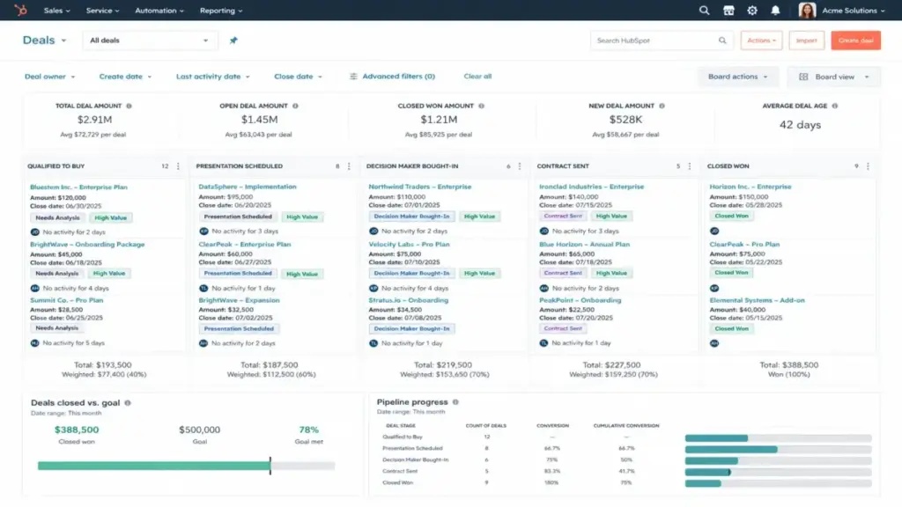Open the search magnifier in top bar
Image resolution: width=902 pixels, height=507 pixels.
(704, 11)
